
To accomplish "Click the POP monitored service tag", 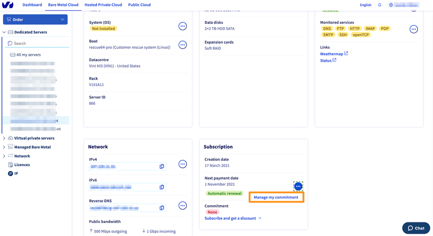I will [385, 29].
